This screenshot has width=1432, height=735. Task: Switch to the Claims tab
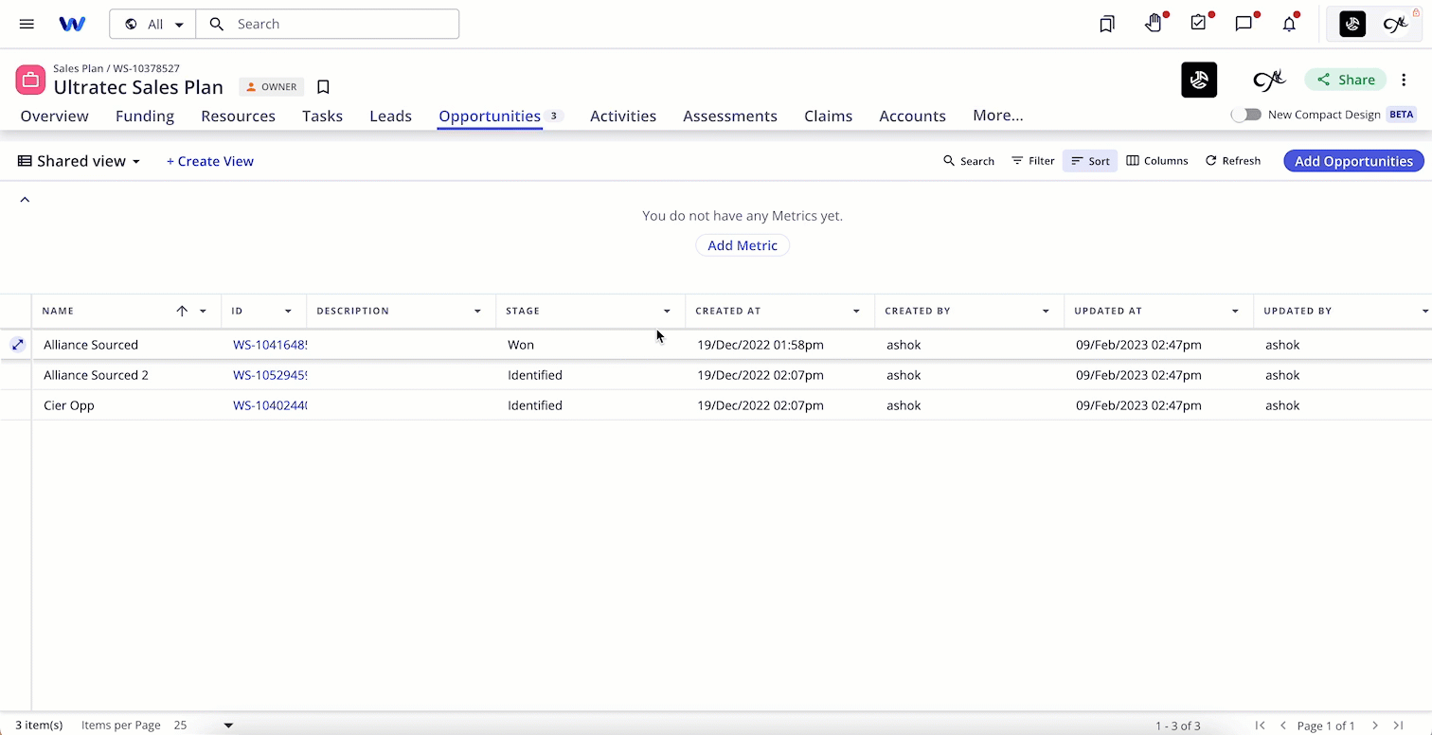(x=828, y=116)
